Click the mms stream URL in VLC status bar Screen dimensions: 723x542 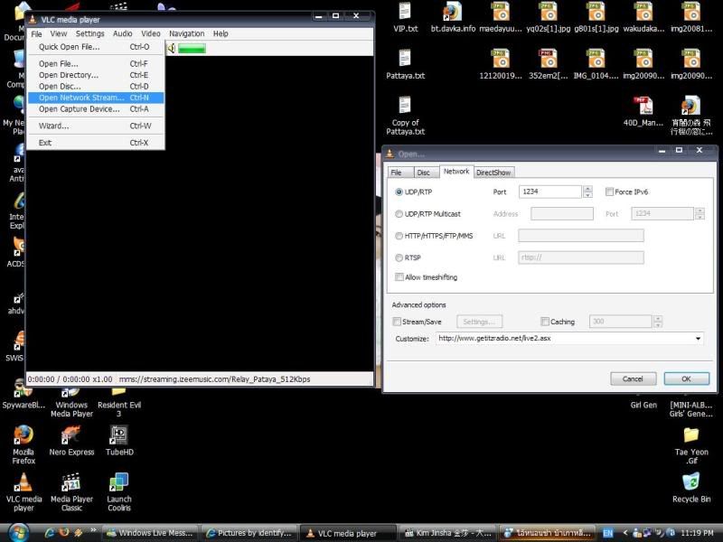pos(214,379)
